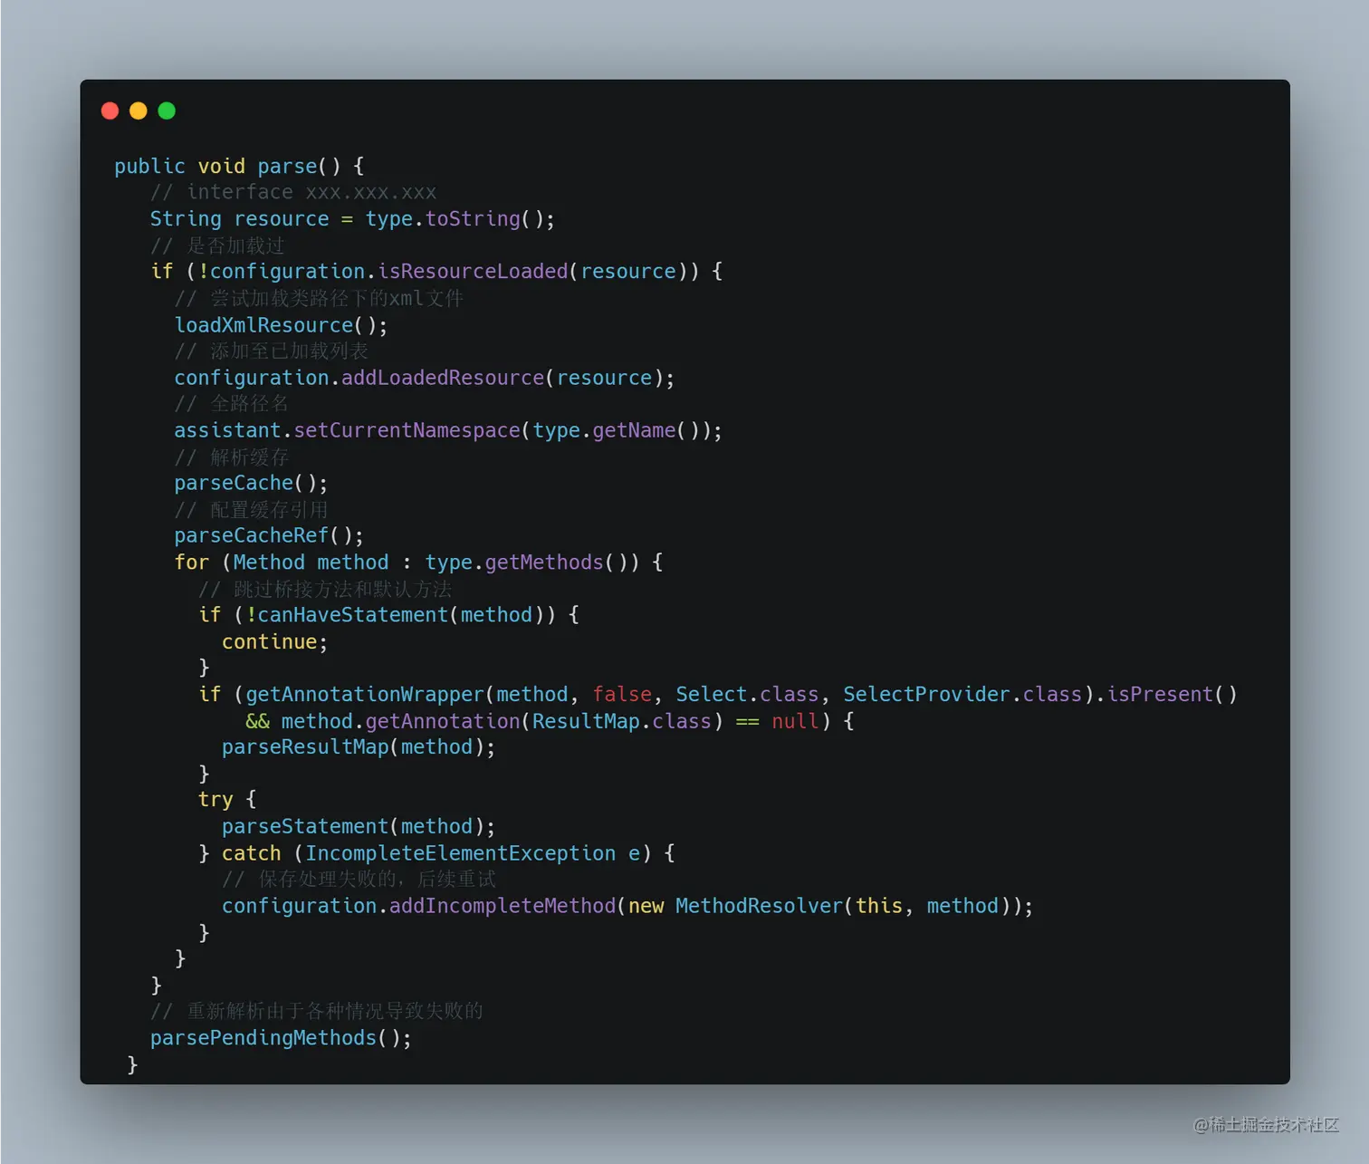Click the 'public void parse() {' line

[x=239, y=166]
